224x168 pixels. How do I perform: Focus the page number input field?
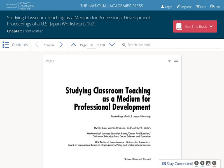pyautogui.click(x=92, y=45)
